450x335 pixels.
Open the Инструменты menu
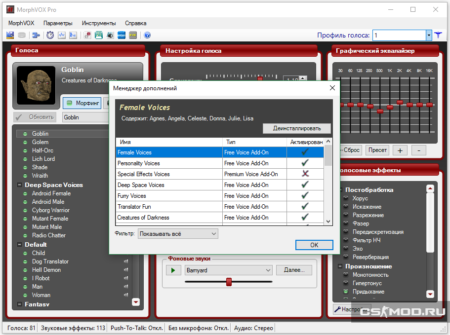pos(99,23)
